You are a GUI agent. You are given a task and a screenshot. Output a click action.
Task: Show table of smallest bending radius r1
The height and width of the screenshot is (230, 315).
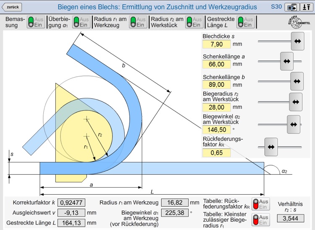click(261, 220)
